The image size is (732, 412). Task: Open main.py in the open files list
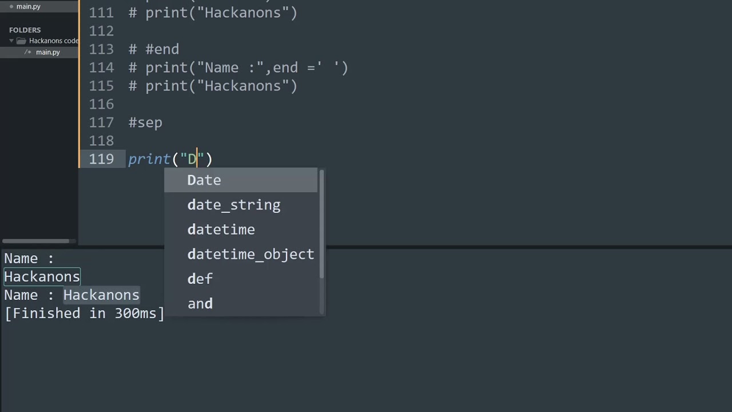[29, 6]
